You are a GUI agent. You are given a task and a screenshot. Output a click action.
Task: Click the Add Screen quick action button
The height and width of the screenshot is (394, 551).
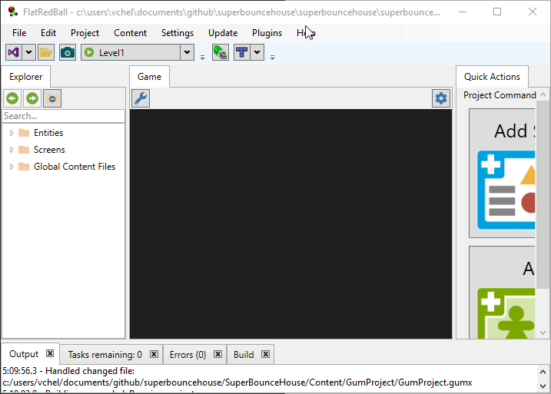502,173
